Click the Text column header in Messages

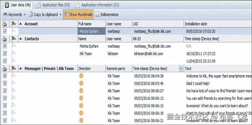point(218,69)
